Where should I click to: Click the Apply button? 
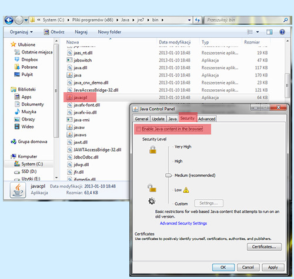point(273,267)
